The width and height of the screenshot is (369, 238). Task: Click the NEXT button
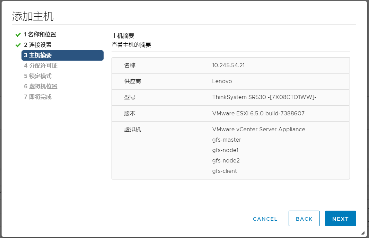click(340, 219)
